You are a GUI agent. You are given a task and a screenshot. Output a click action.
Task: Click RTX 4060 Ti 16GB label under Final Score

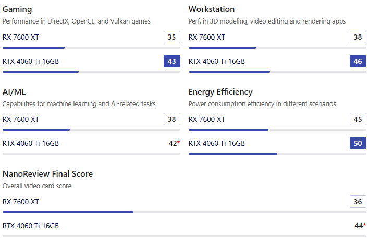(31, 226)
